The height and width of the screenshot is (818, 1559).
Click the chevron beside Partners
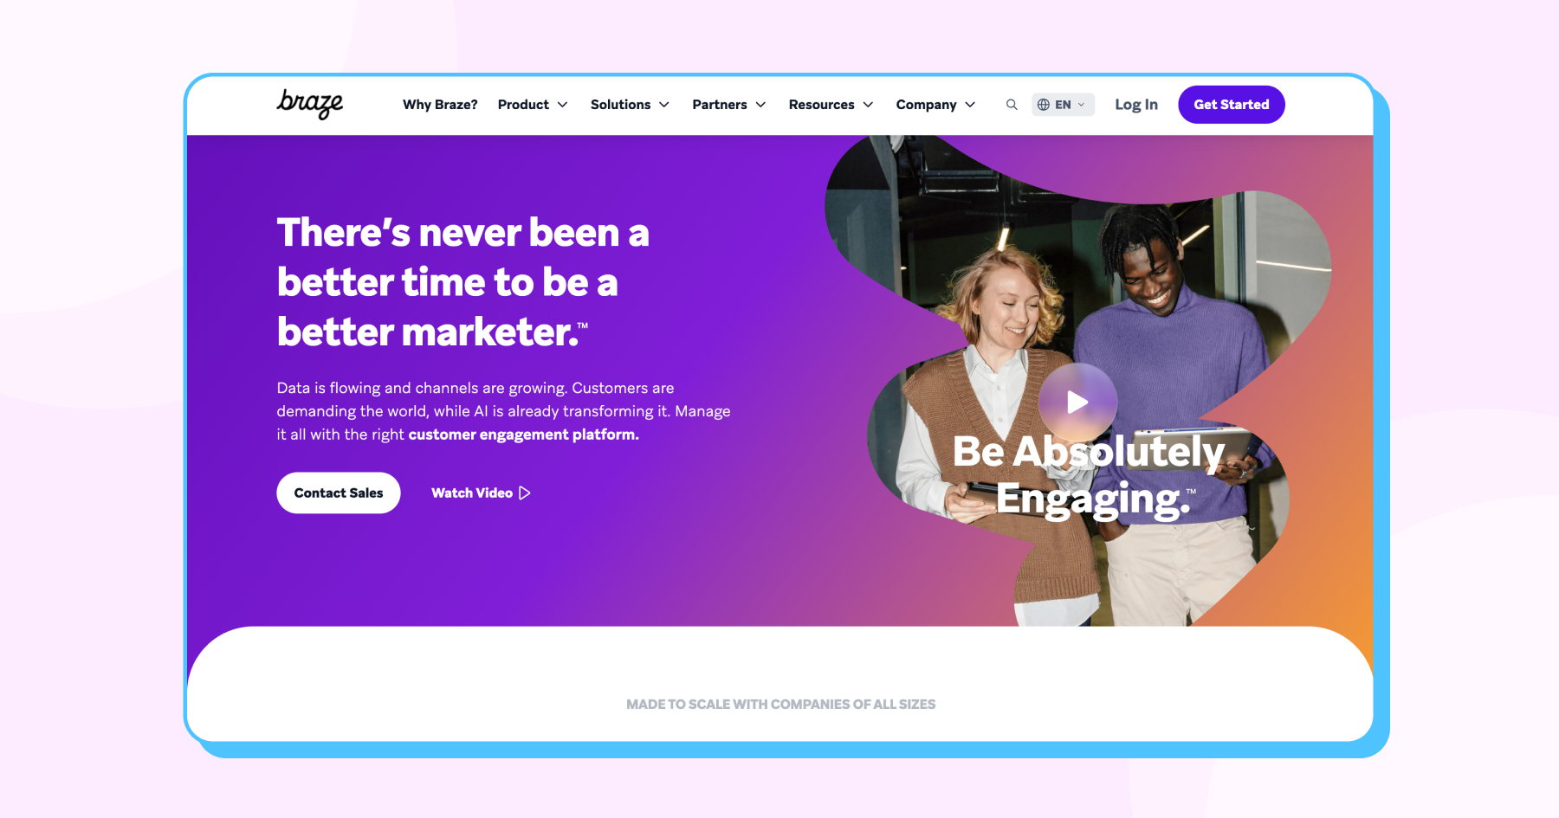761,105
